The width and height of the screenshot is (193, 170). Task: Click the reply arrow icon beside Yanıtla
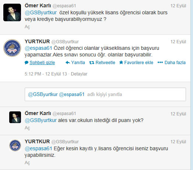68,63
